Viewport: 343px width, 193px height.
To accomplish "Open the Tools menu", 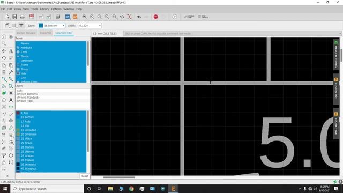I will [x=34, y=9].
